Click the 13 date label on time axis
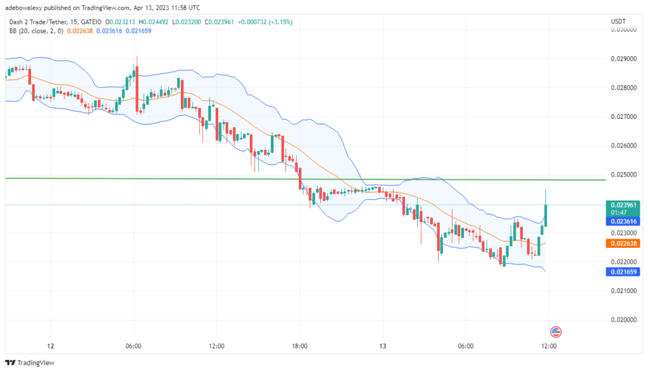648x372 pixels. pyautogui.click(x=383, y=346)
